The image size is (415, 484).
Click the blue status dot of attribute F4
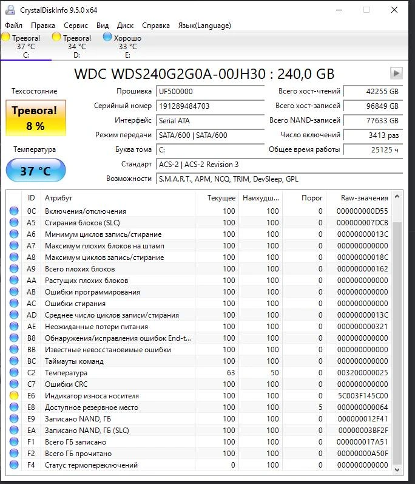(x=14, y=465)
